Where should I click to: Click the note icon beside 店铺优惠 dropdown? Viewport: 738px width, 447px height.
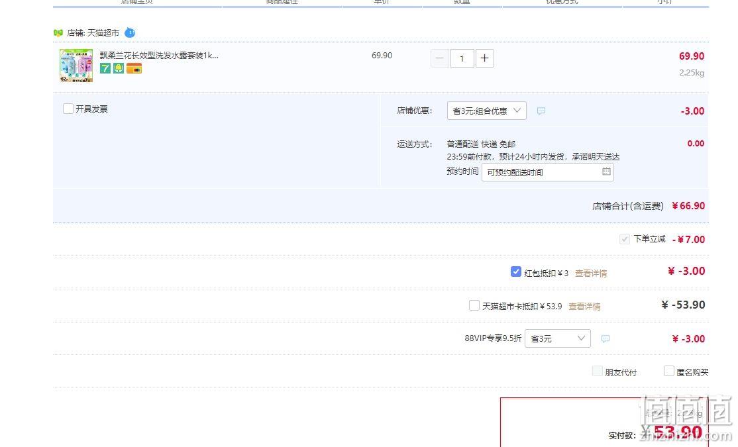click(x=541, y=111)
